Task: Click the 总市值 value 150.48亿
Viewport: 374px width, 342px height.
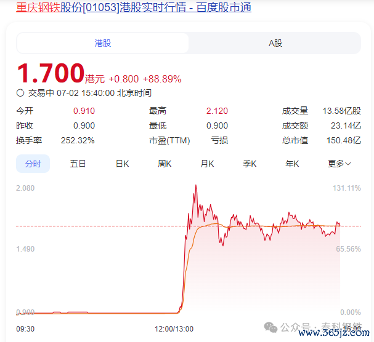Action: pos(344,140)
